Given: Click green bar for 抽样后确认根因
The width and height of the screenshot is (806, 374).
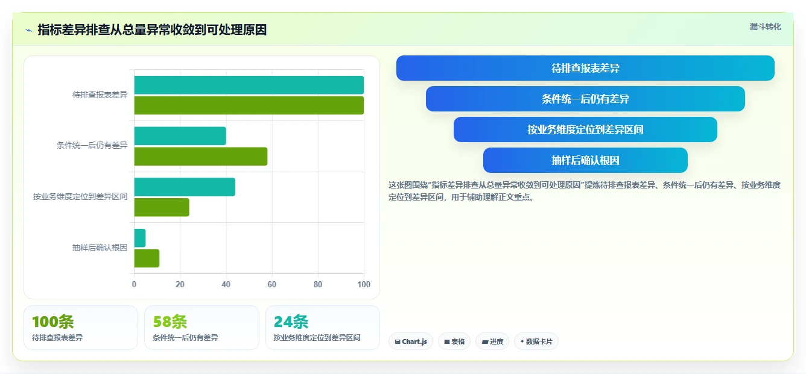Looking at the screenshot, I should 147,258.
